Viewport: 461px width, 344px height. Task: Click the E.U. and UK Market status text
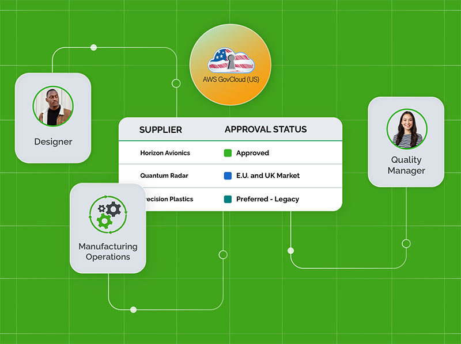[x=268, y=175]
